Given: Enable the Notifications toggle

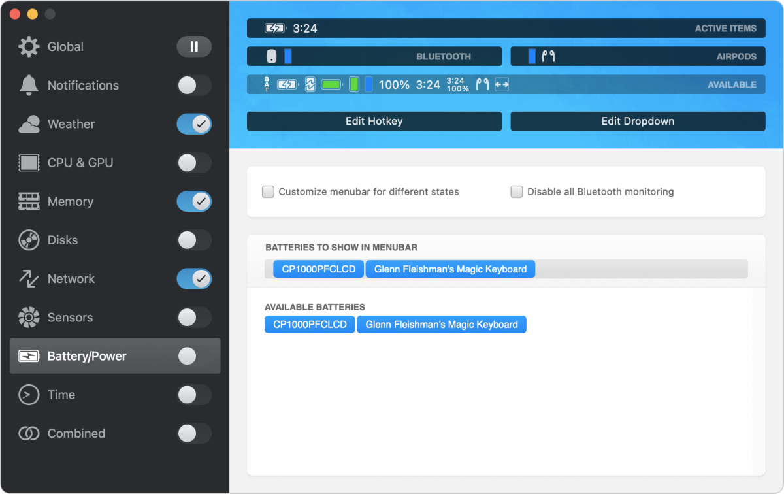Looking at the screenshot, I should pyautogui.click(x=194, y=85).
